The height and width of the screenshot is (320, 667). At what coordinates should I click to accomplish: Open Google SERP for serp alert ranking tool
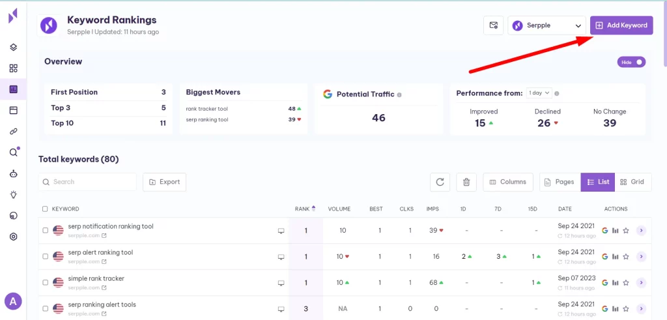point(604,257)
